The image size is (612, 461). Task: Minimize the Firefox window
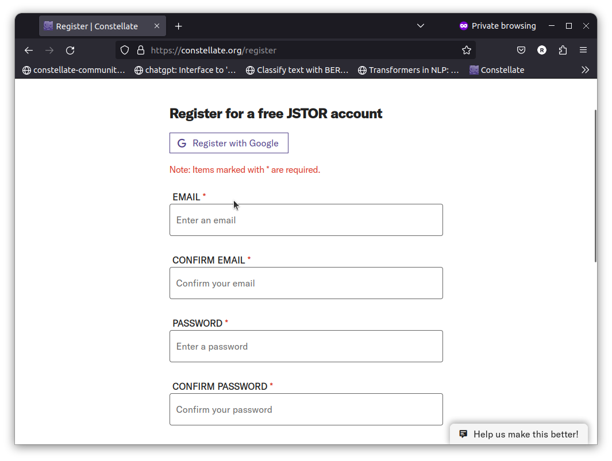(x=552, y=26)
